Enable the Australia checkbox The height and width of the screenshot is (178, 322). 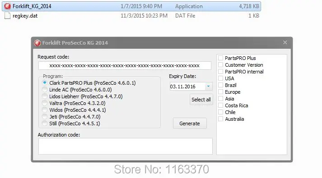[220, 119]
